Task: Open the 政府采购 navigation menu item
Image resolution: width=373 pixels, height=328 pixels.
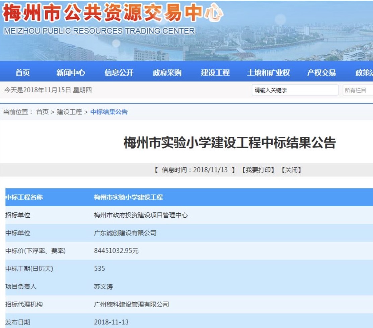Action: (167, 72)
